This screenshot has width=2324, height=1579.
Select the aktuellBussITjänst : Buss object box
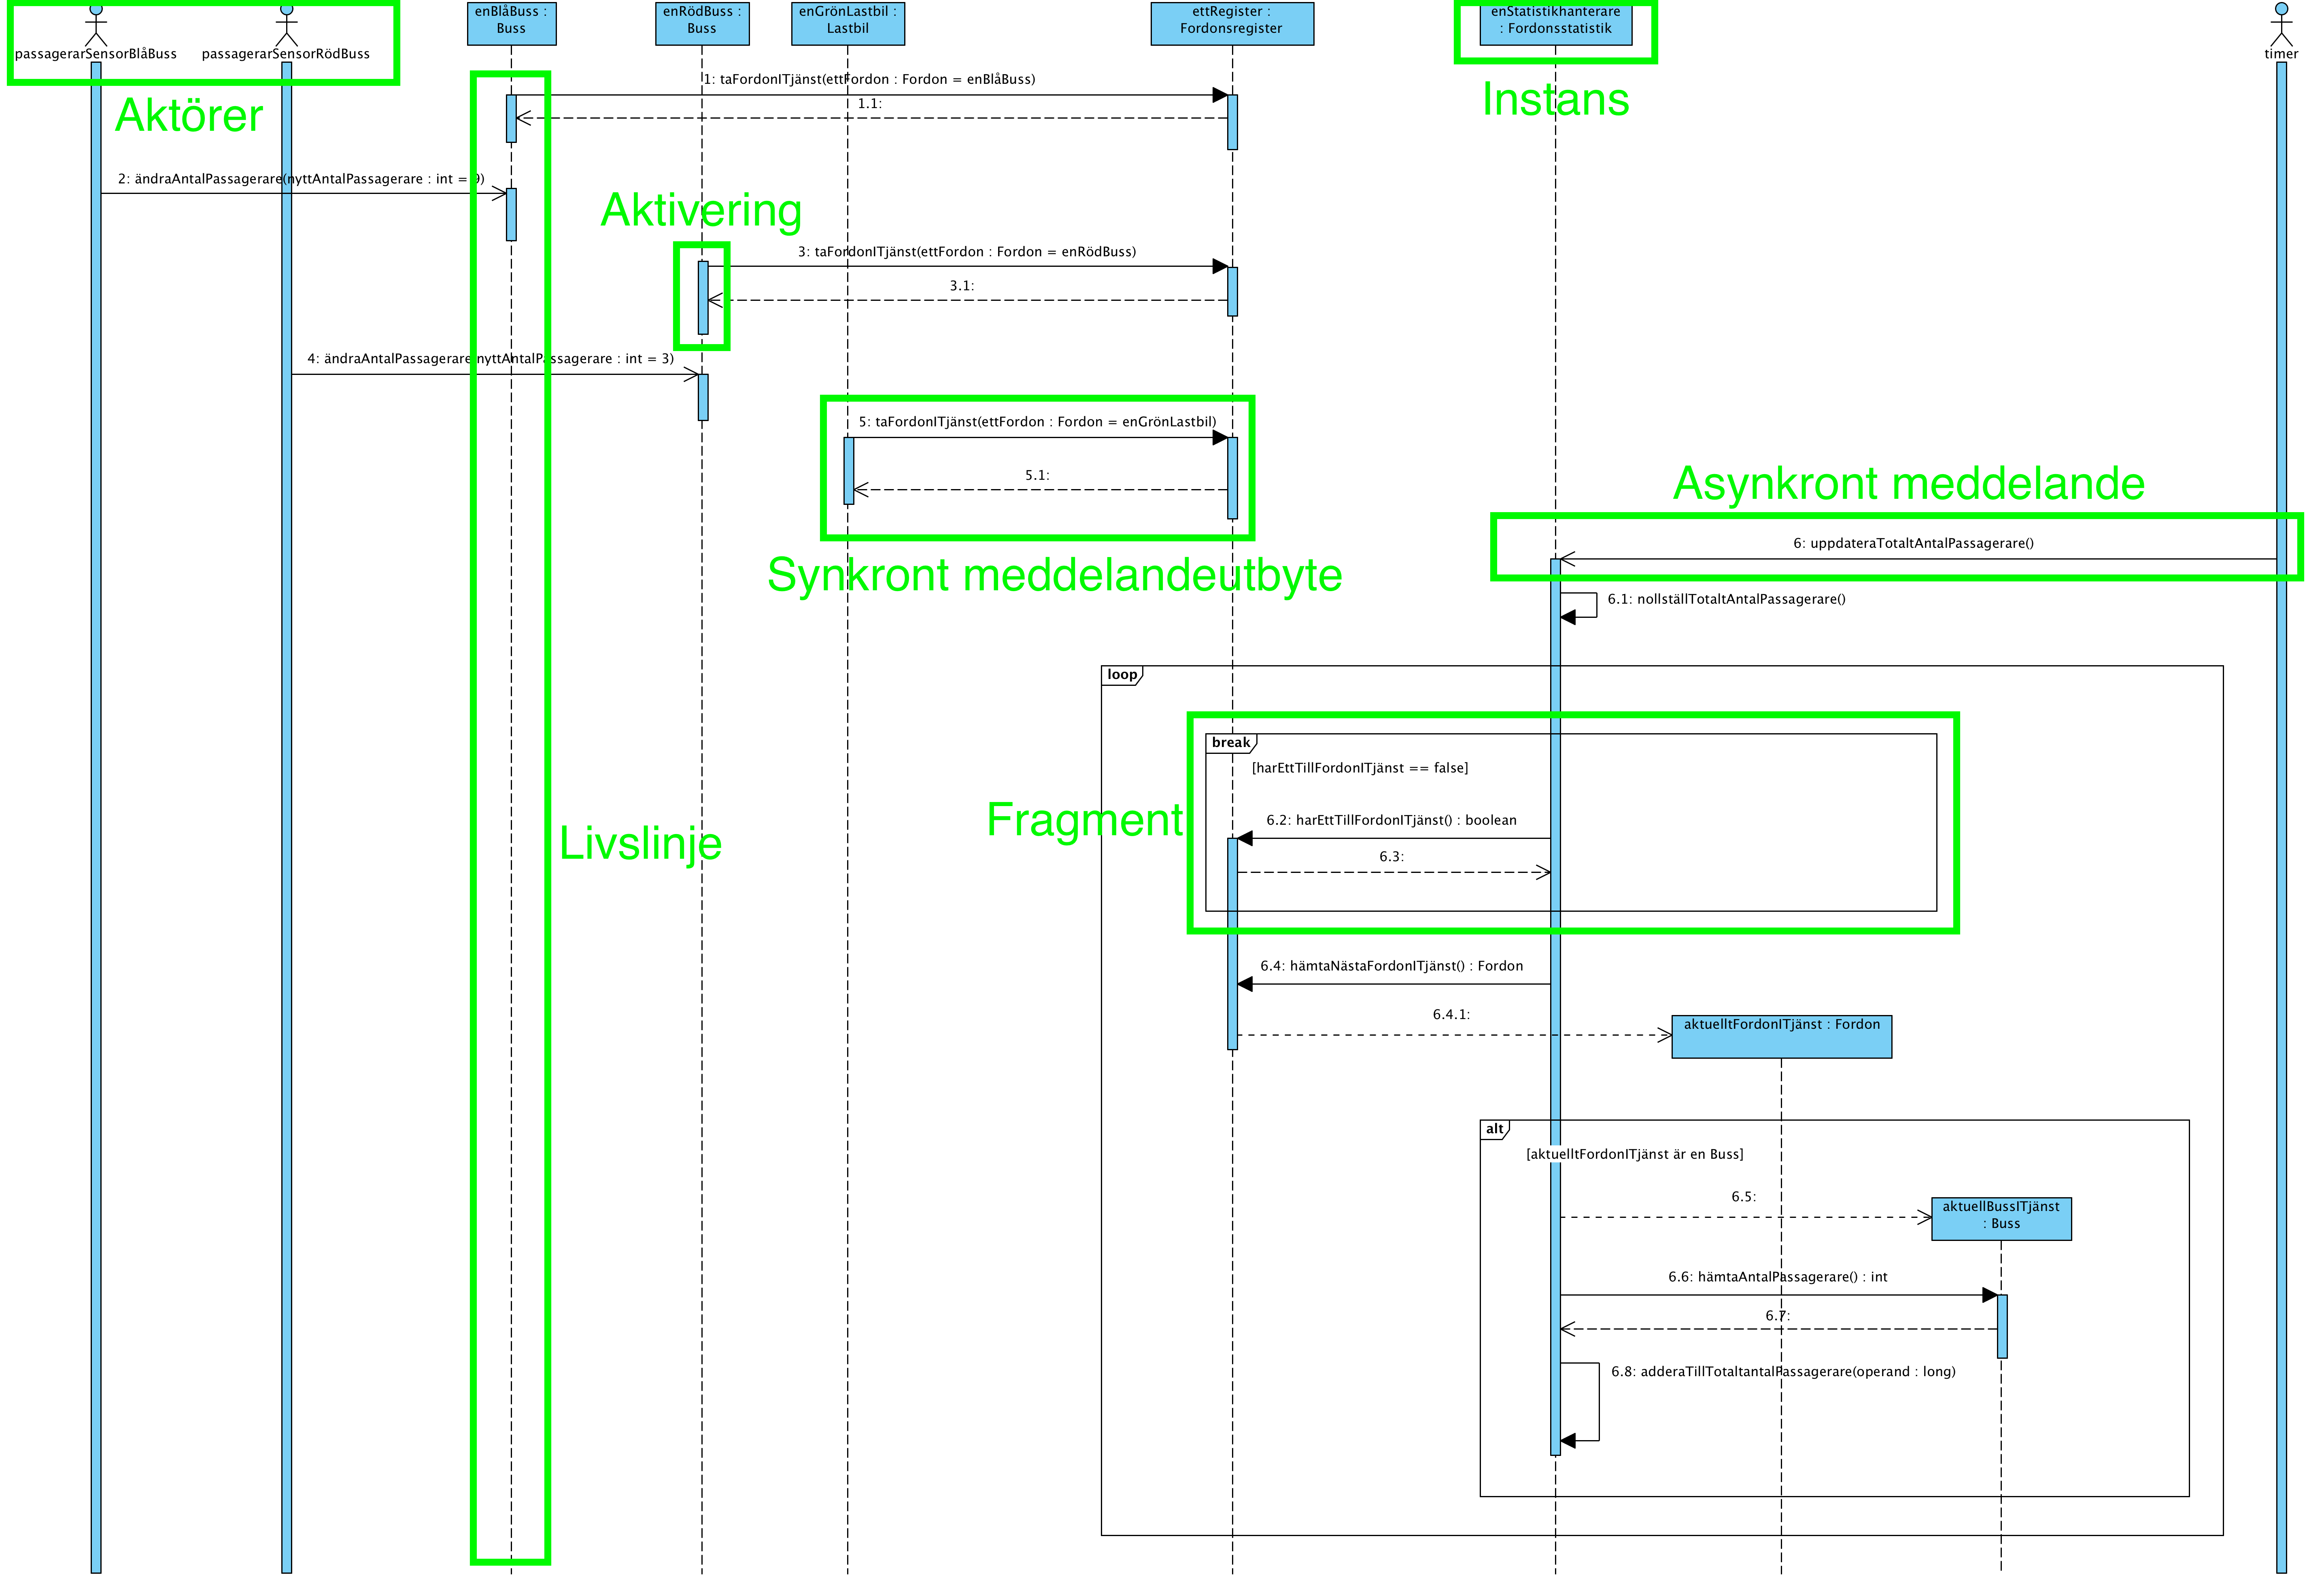(x=2001, y=1218)
